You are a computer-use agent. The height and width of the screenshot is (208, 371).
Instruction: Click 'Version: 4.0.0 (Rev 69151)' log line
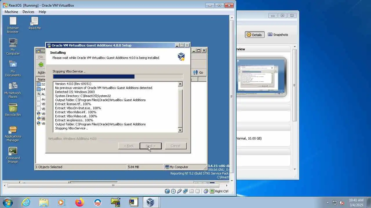click(x=73, y=84)
